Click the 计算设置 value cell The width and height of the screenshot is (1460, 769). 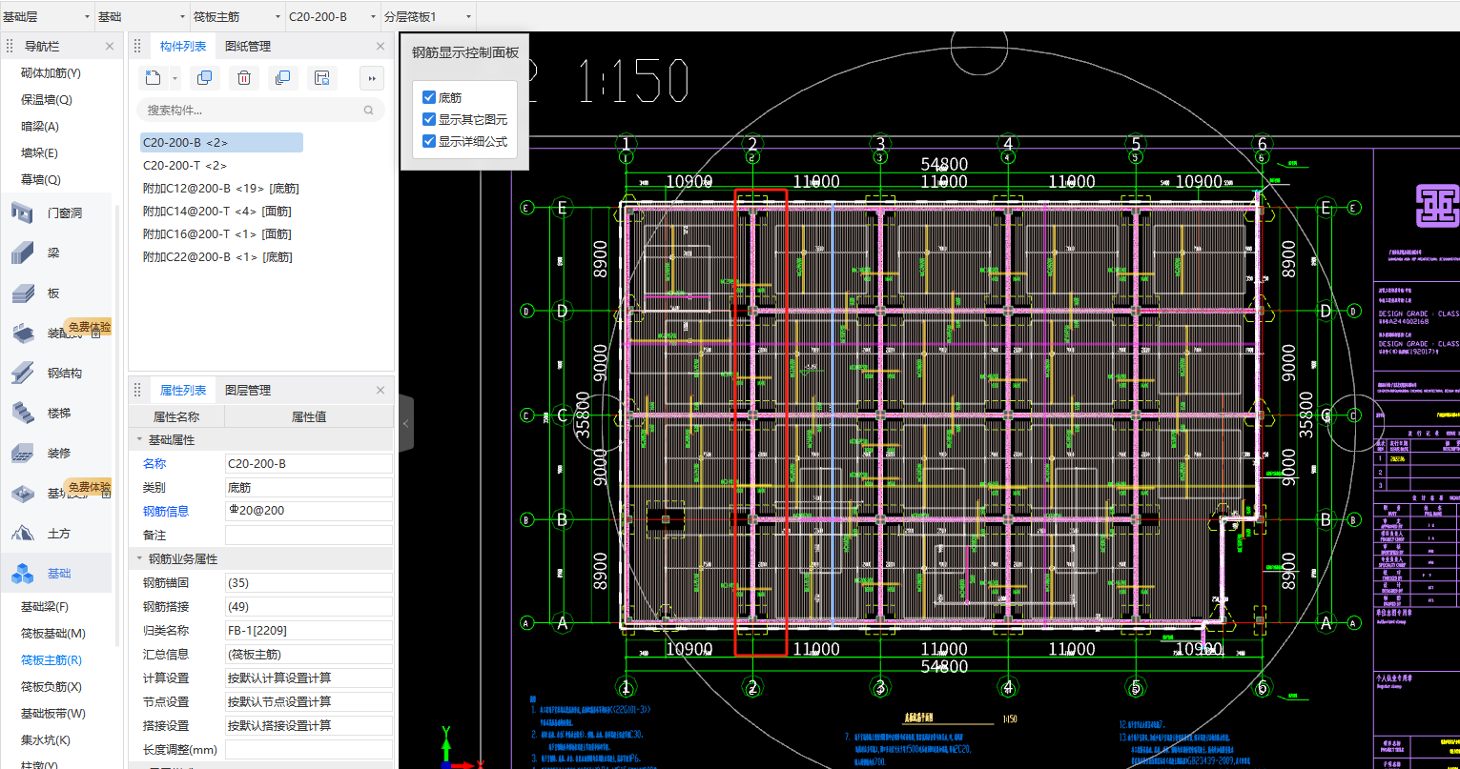pos(309,678)
